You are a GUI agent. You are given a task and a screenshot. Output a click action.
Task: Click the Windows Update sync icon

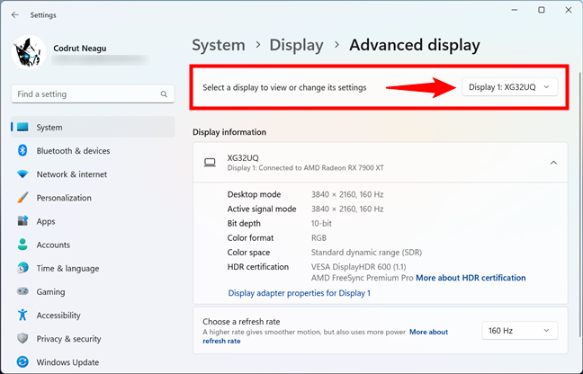point(22,361)
